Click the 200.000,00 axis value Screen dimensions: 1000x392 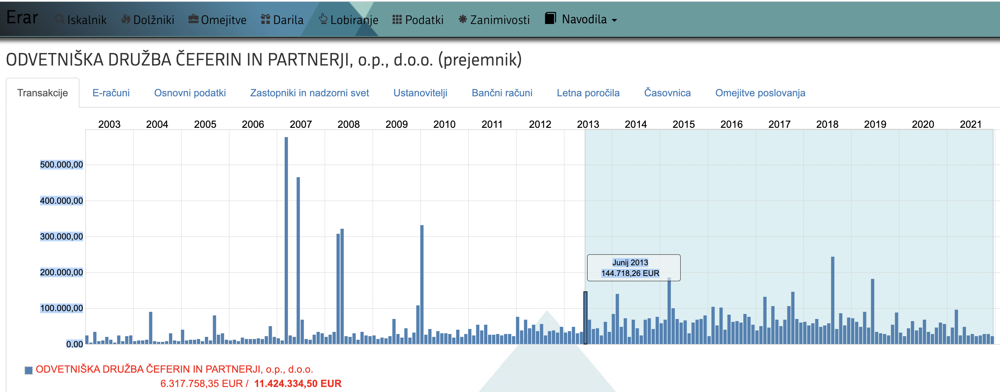tap(61, 272)
